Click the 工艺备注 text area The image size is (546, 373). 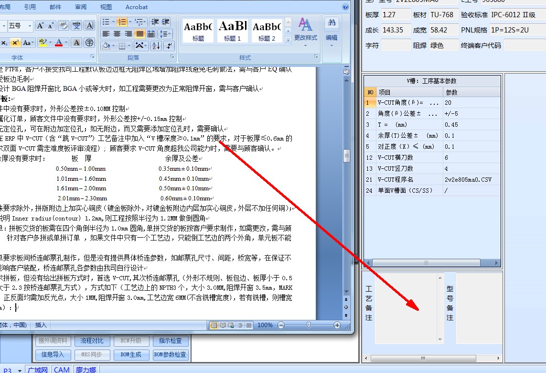[x=406, y=308]
